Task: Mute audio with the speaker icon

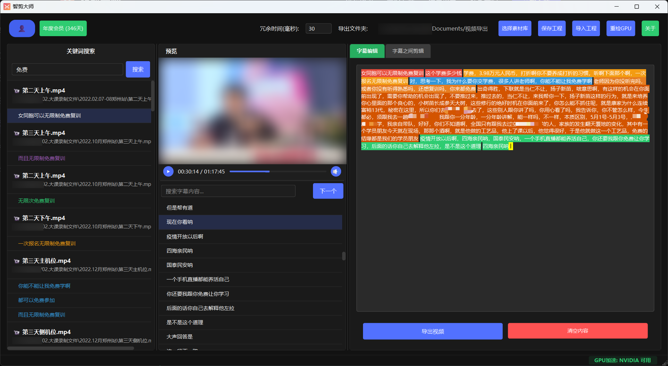Action: (x=336, y=171)
